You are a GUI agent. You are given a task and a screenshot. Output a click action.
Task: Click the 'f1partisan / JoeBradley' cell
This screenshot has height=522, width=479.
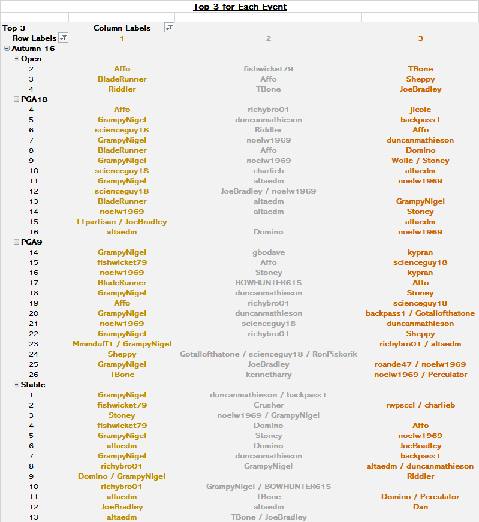coord(122,222)
